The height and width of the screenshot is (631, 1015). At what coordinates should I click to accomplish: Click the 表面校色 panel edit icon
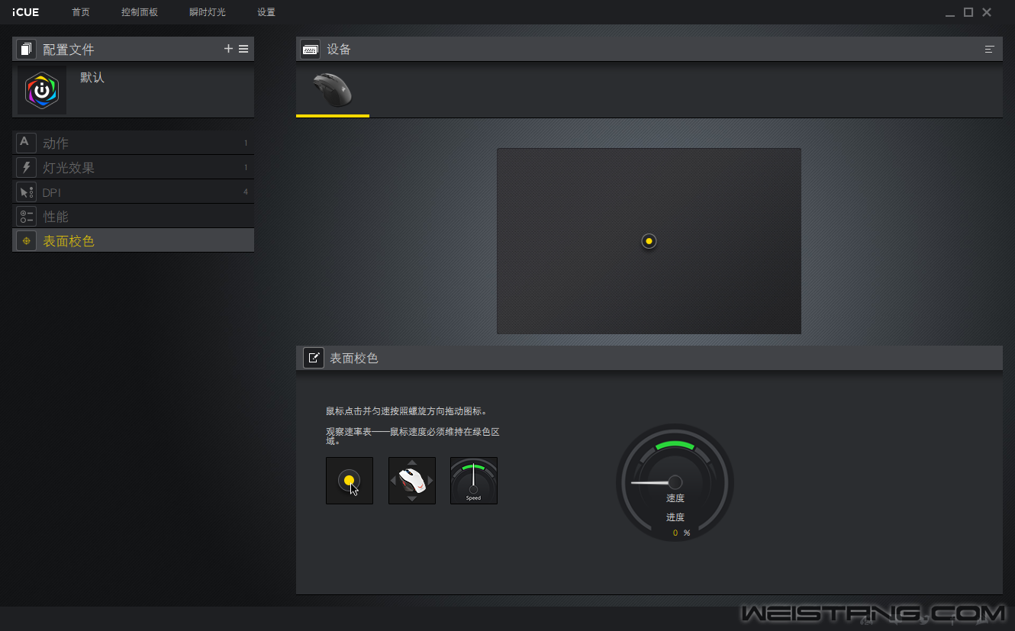(x=314, y=358)
